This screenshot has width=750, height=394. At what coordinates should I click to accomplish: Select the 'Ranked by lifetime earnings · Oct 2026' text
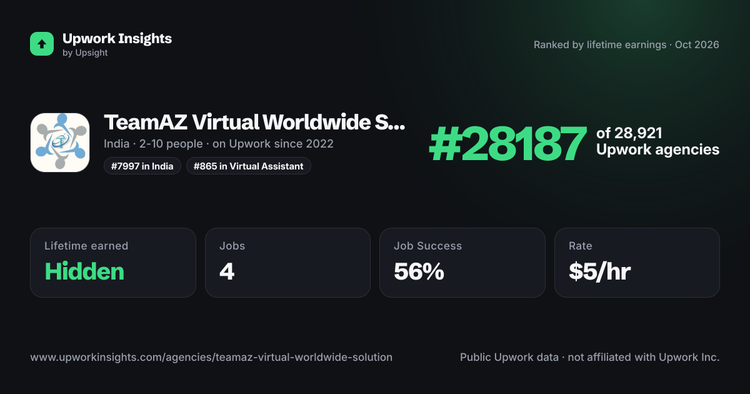click(x=626, y=45)
